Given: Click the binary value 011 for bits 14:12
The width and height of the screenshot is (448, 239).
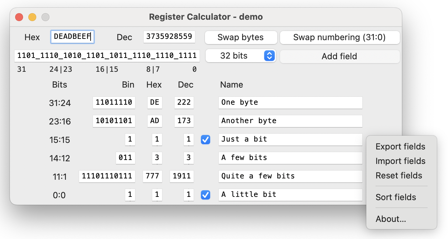Looking at the screenshot, I should [x=126, y=158].
